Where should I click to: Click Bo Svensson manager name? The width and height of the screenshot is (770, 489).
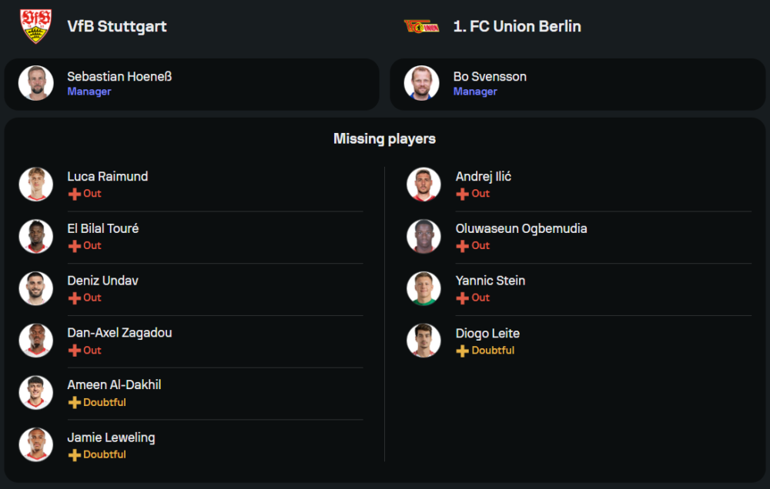coord(490,76)
